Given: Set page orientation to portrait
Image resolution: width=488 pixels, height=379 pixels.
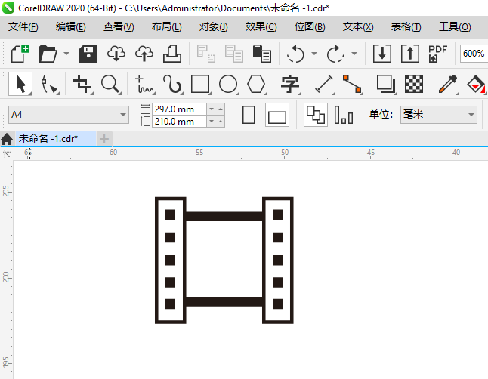Looking at the screenshot, I should tap(249, 115).
